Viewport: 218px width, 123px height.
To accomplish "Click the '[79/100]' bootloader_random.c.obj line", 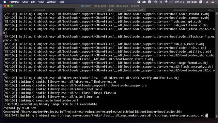I will 106,14.
